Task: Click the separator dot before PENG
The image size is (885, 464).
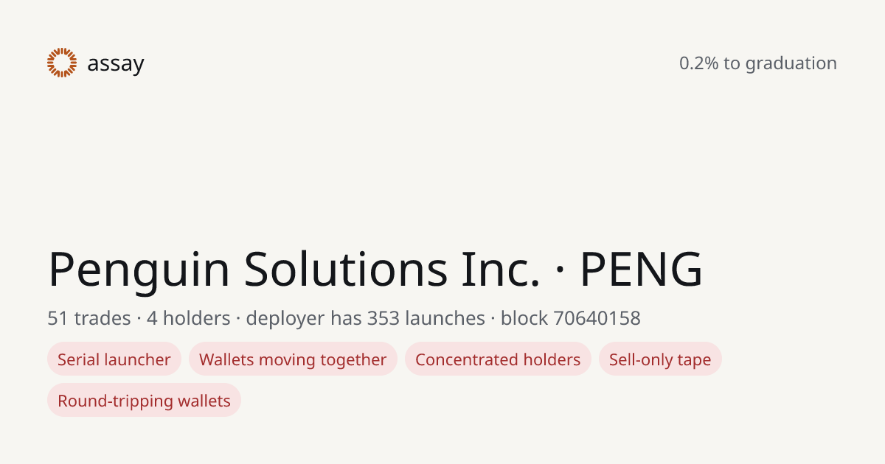Action: click(x=560, y=271)
